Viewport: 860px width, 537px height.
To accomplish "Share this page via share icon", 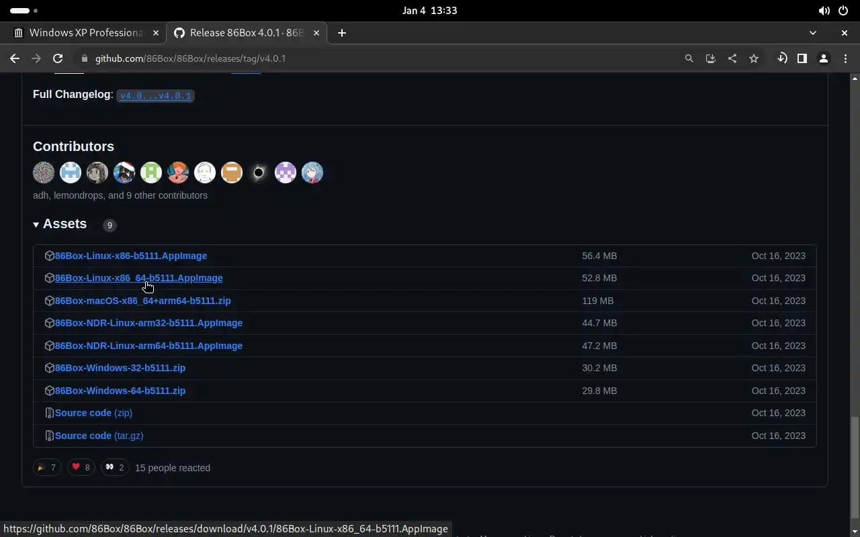I will click(x=732, y=58).
